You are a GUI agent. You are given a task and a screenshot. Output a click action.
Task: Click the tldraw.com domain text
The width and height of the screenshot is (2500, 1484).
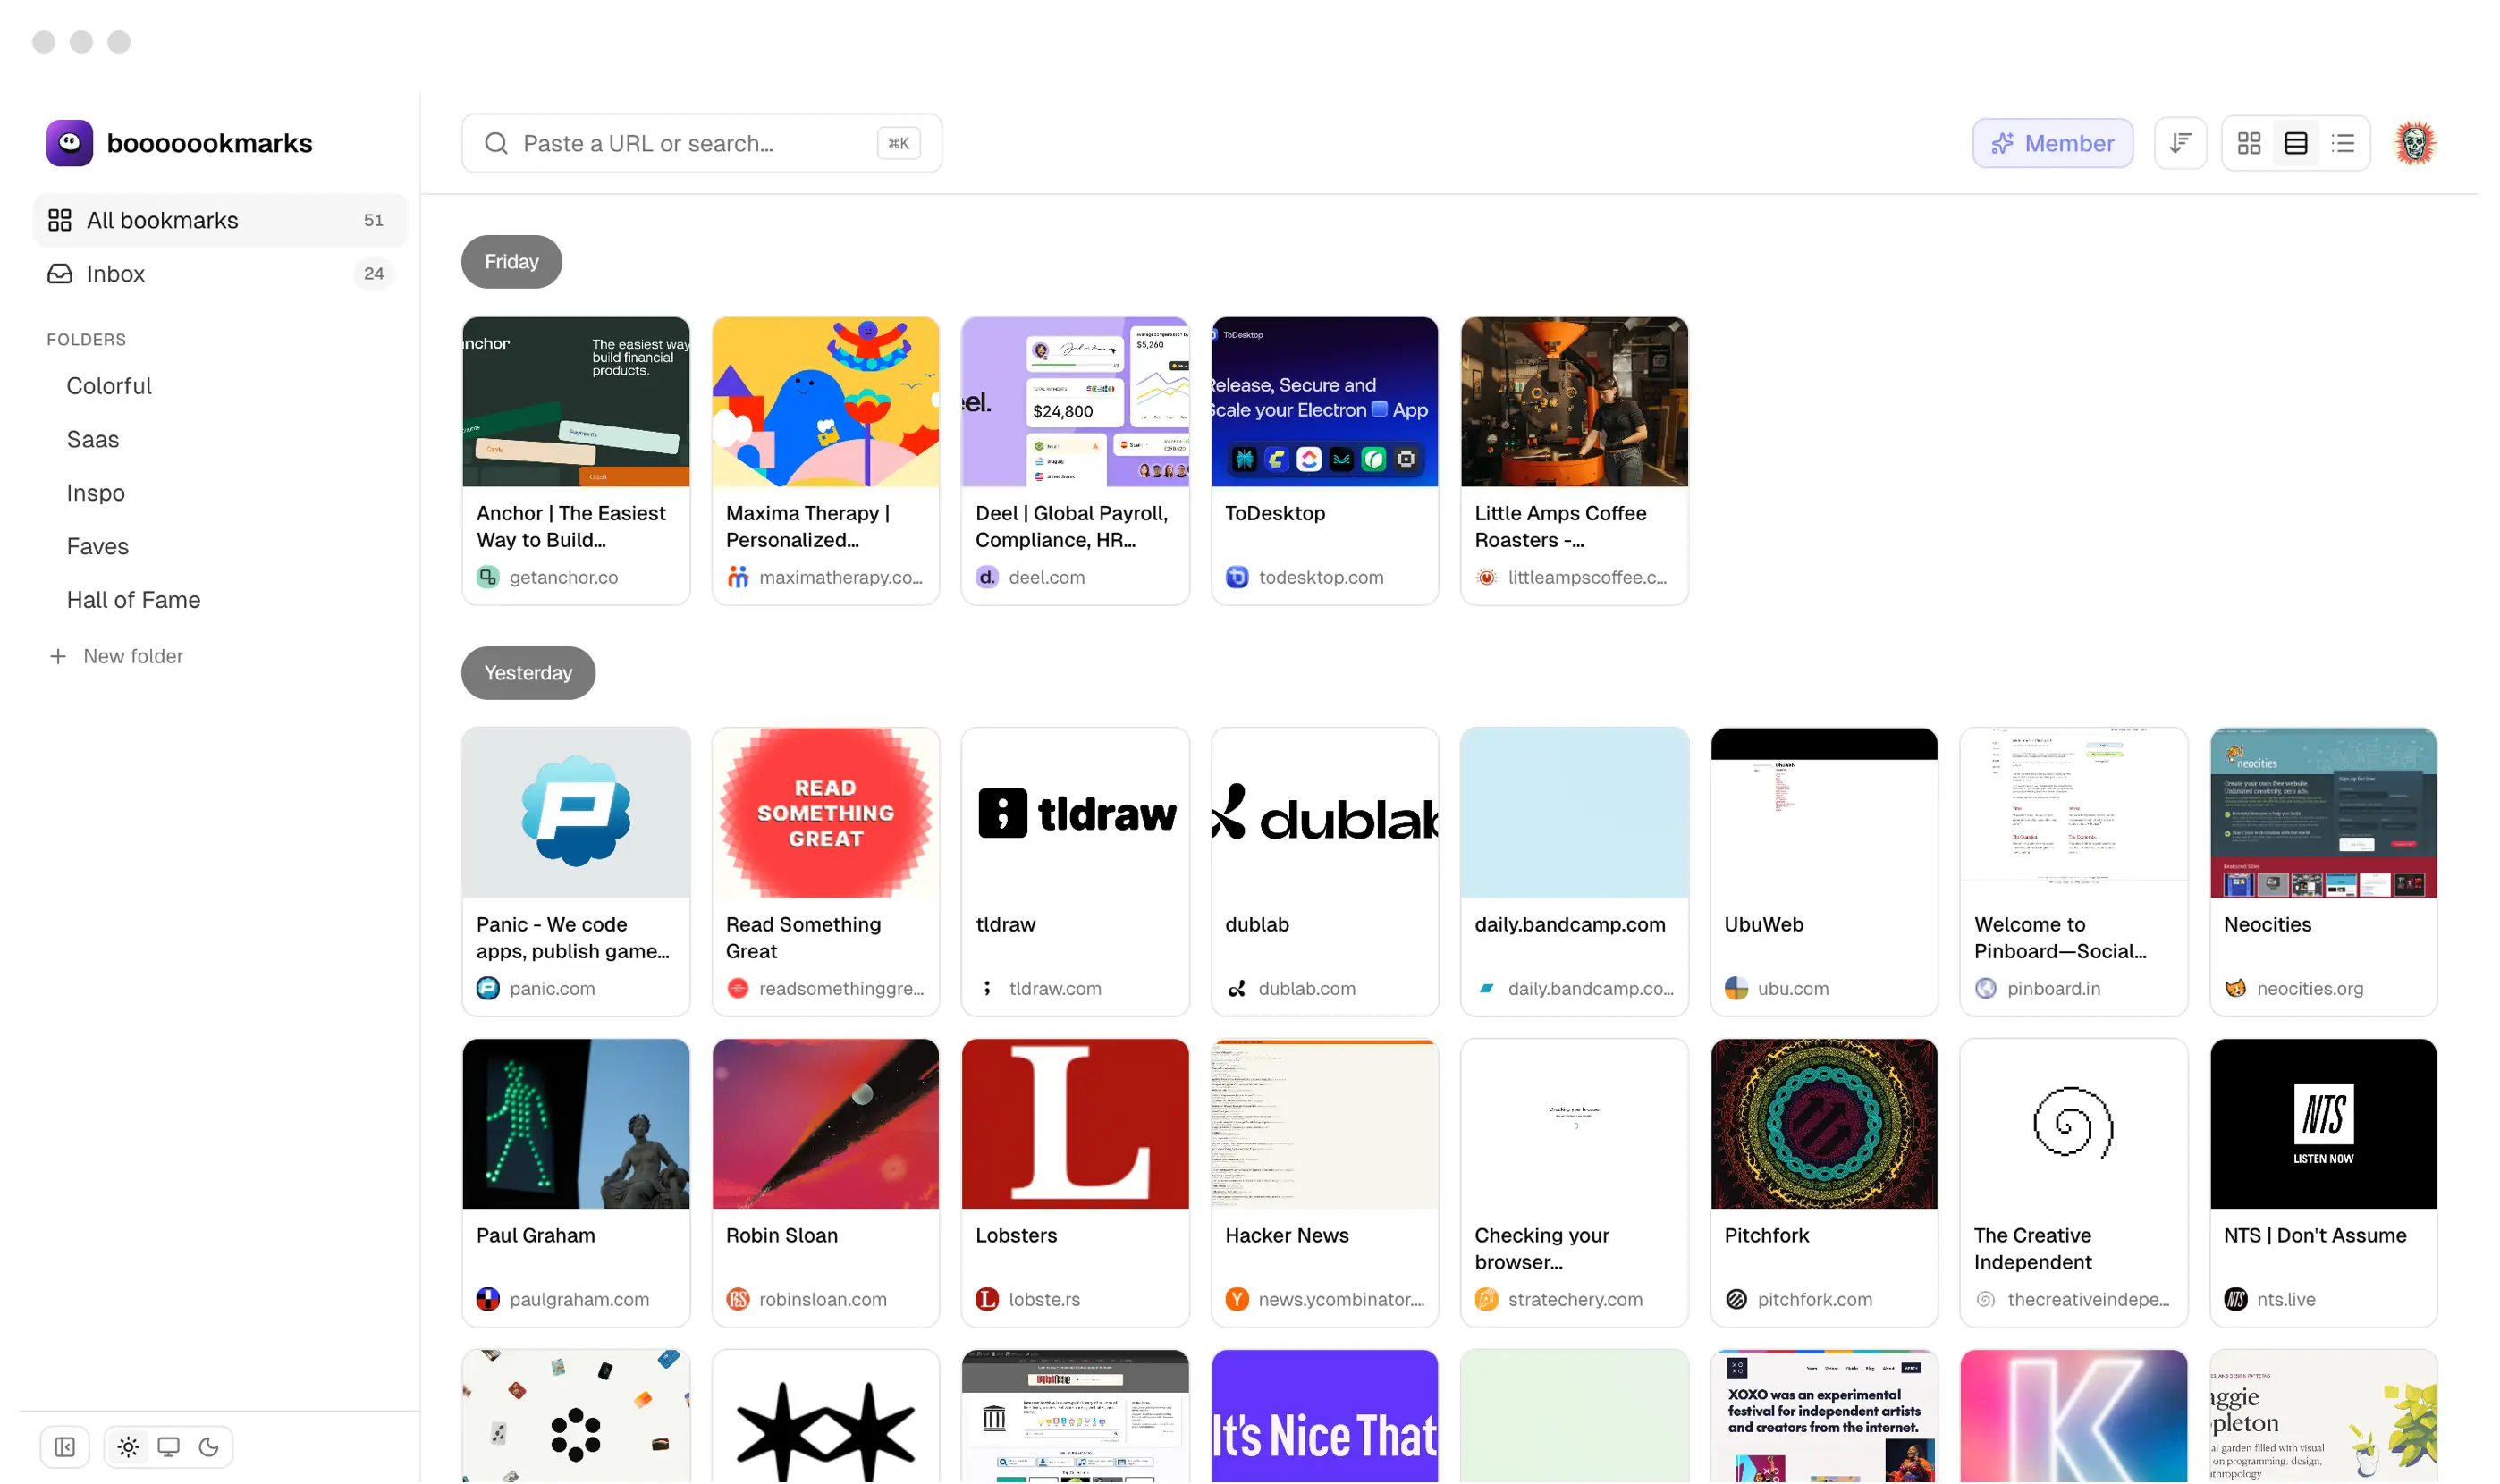pyautogui.click(x=1055, y=988)
